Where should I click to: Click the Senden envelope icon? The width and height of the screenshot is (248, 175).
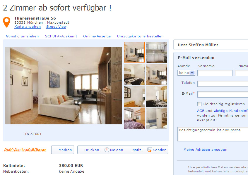149,150
